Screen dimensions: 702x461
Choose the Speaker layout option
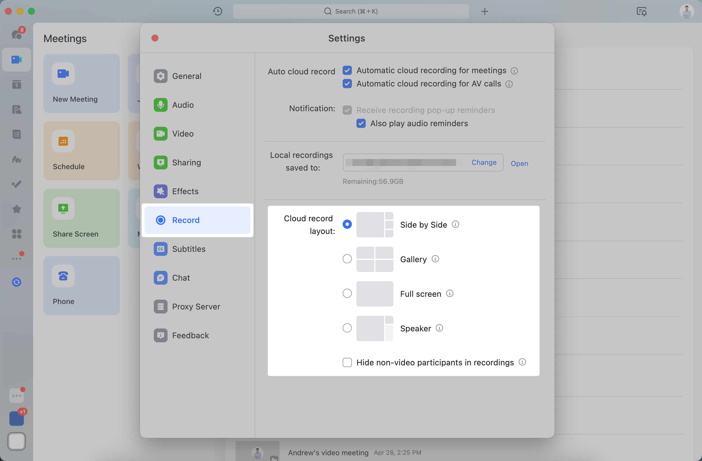pyautogui.click(x=347, y=328)
